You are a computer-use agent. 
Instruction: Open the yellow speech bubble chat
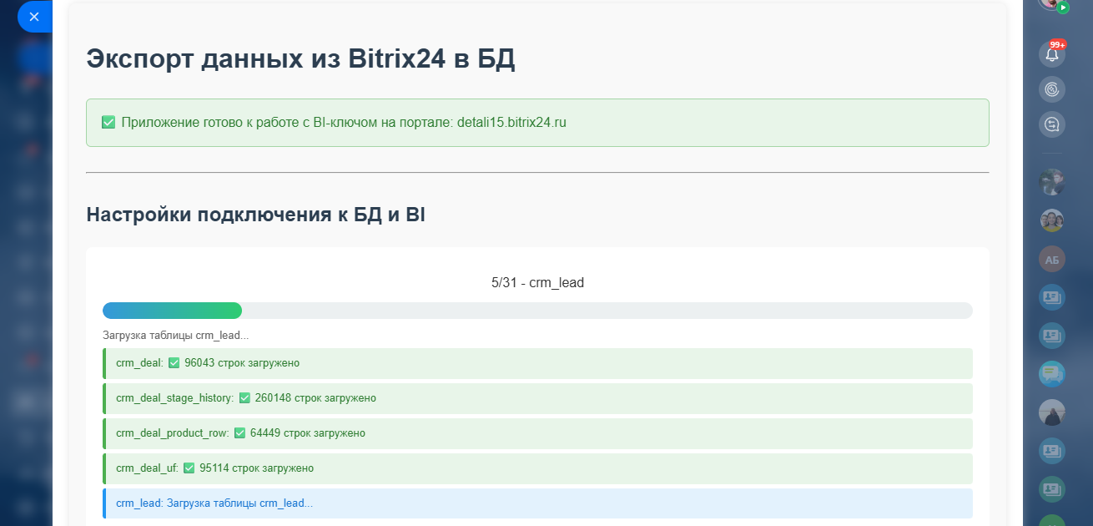(x=1052, y=373)
